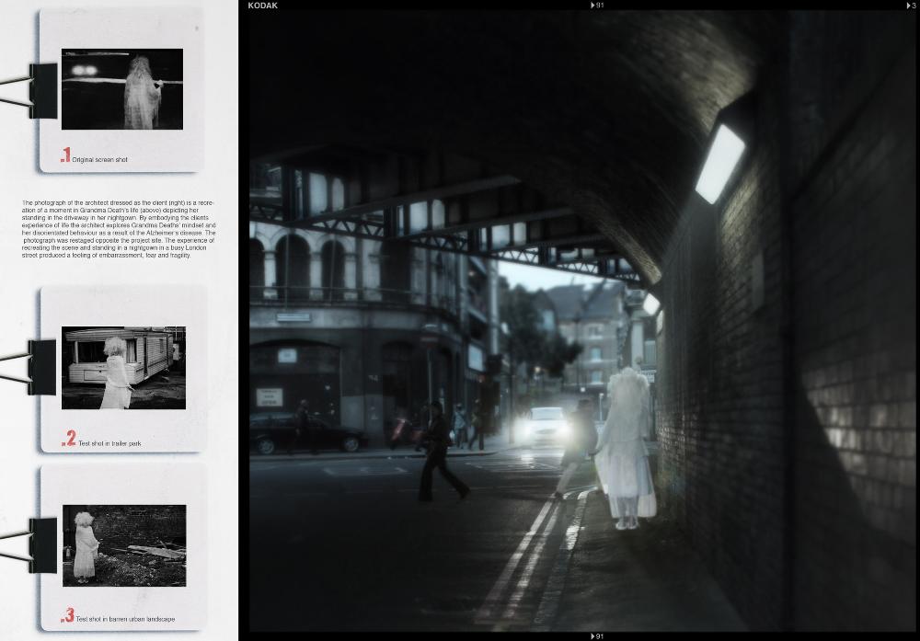Click the red number .2 label
Image resolution: width=920 pixels, height=641 pixels.
pos(68,440)
